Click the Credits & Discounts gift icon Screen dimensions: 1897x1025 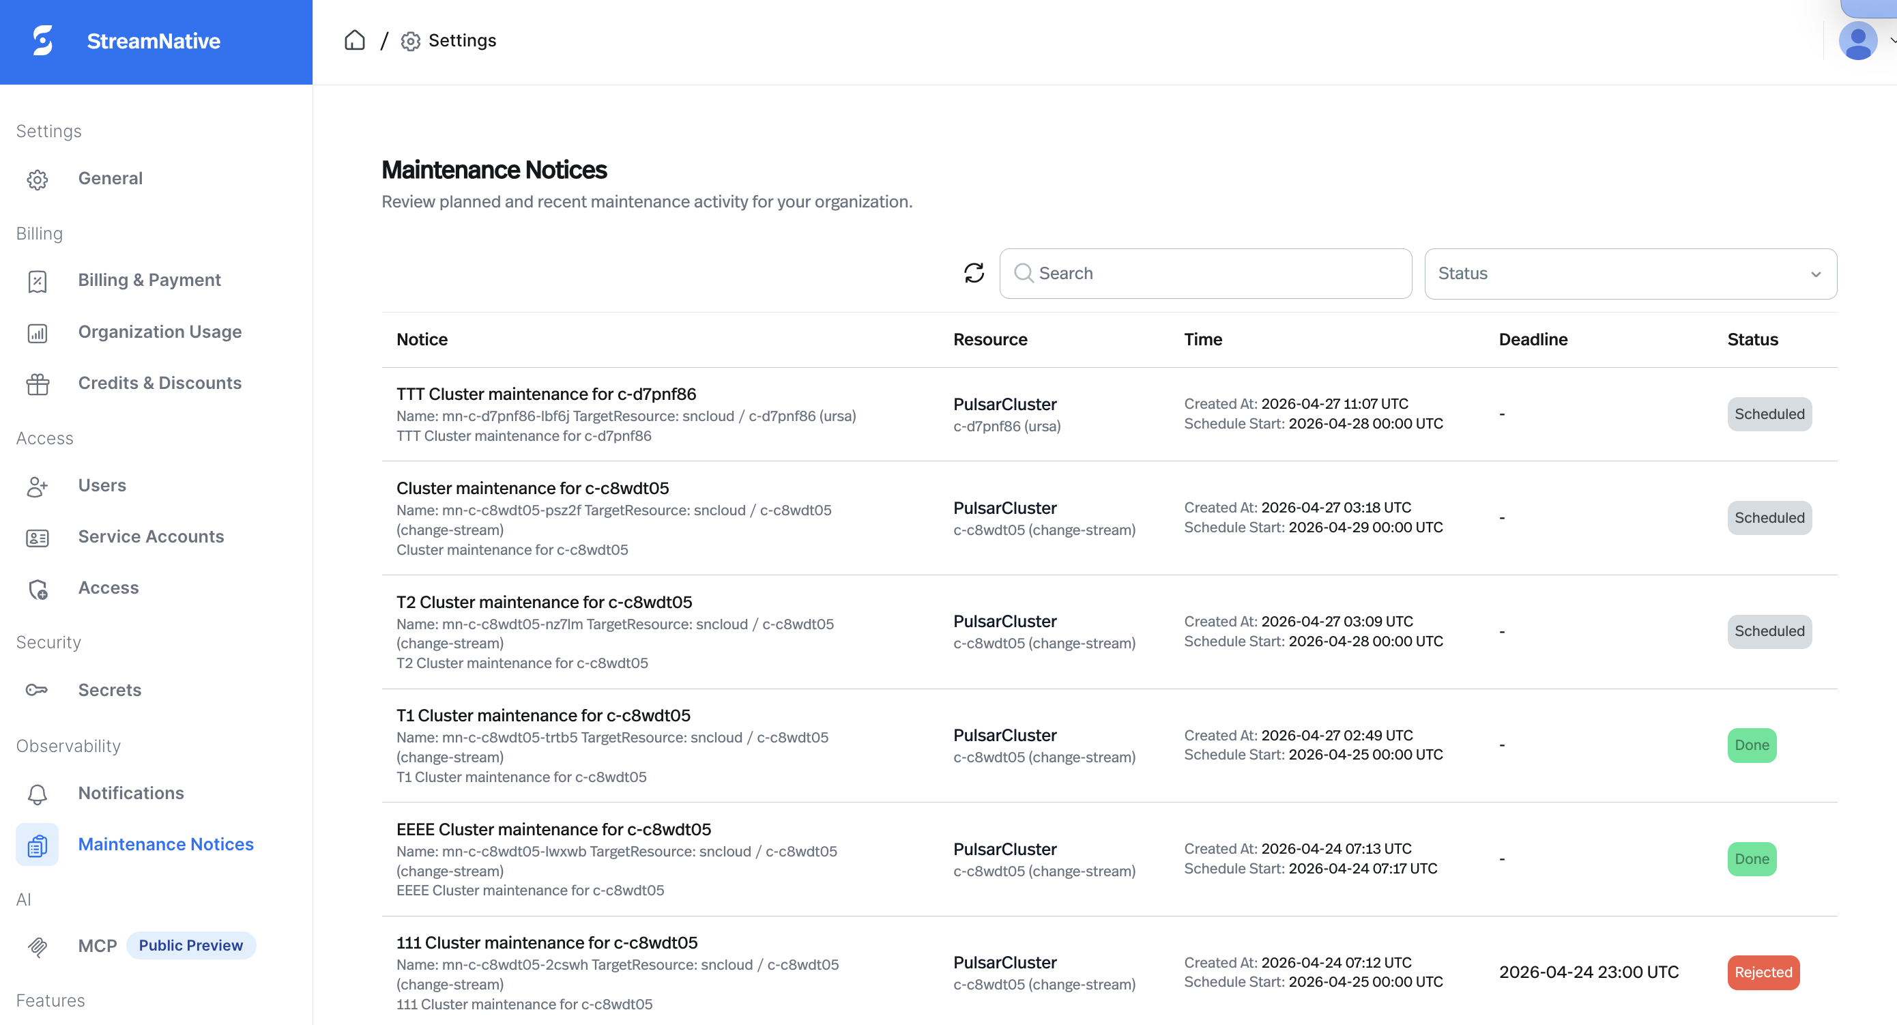(x=38, y=384)
